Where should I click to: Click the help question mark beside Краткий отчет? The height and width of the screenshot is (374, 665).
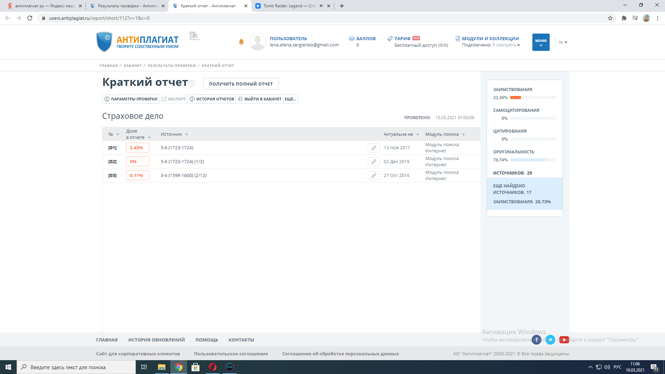(192, 83)
